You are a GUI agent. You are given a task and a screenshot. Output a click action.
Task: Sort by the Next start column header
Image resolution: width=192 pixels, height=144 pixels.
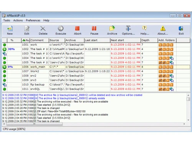coord(126,40)
